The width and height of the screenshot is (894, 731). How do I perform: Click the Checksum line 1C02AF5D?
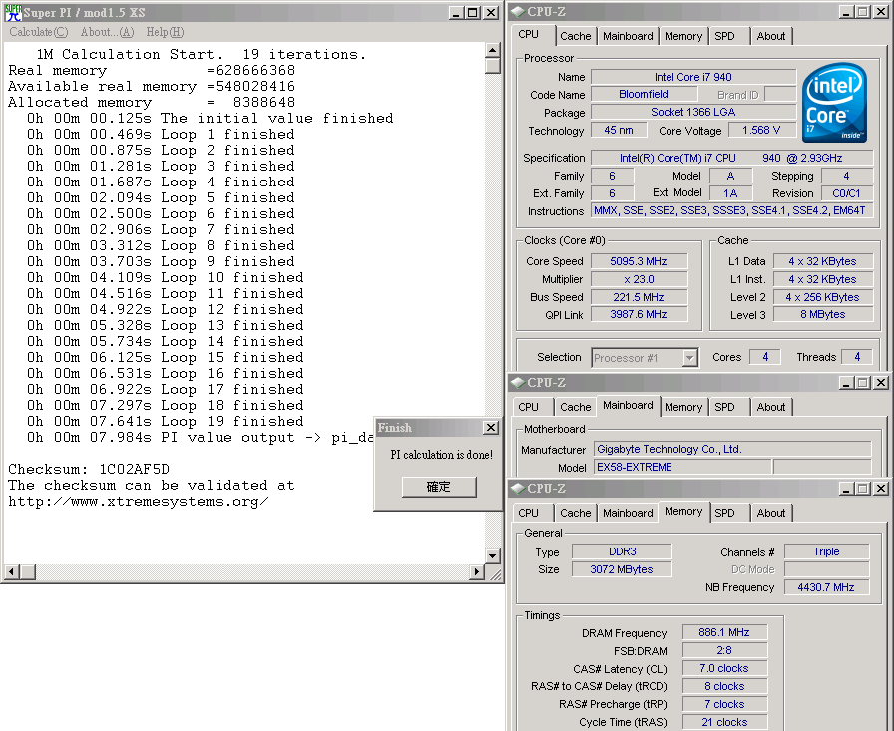(89, 469)
